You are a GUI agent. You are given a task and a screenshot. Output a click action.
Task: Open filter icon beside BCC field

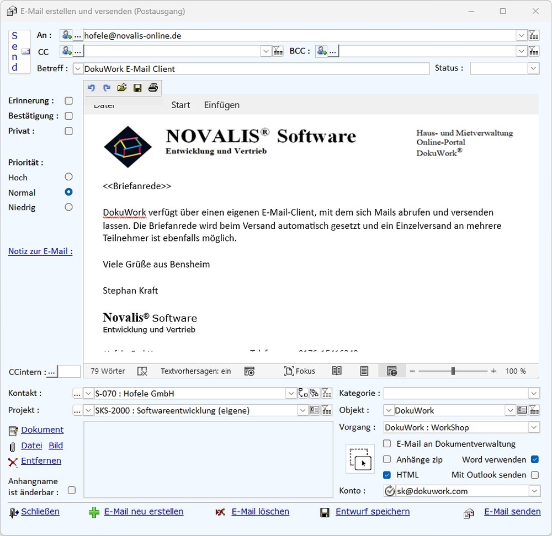534,51
